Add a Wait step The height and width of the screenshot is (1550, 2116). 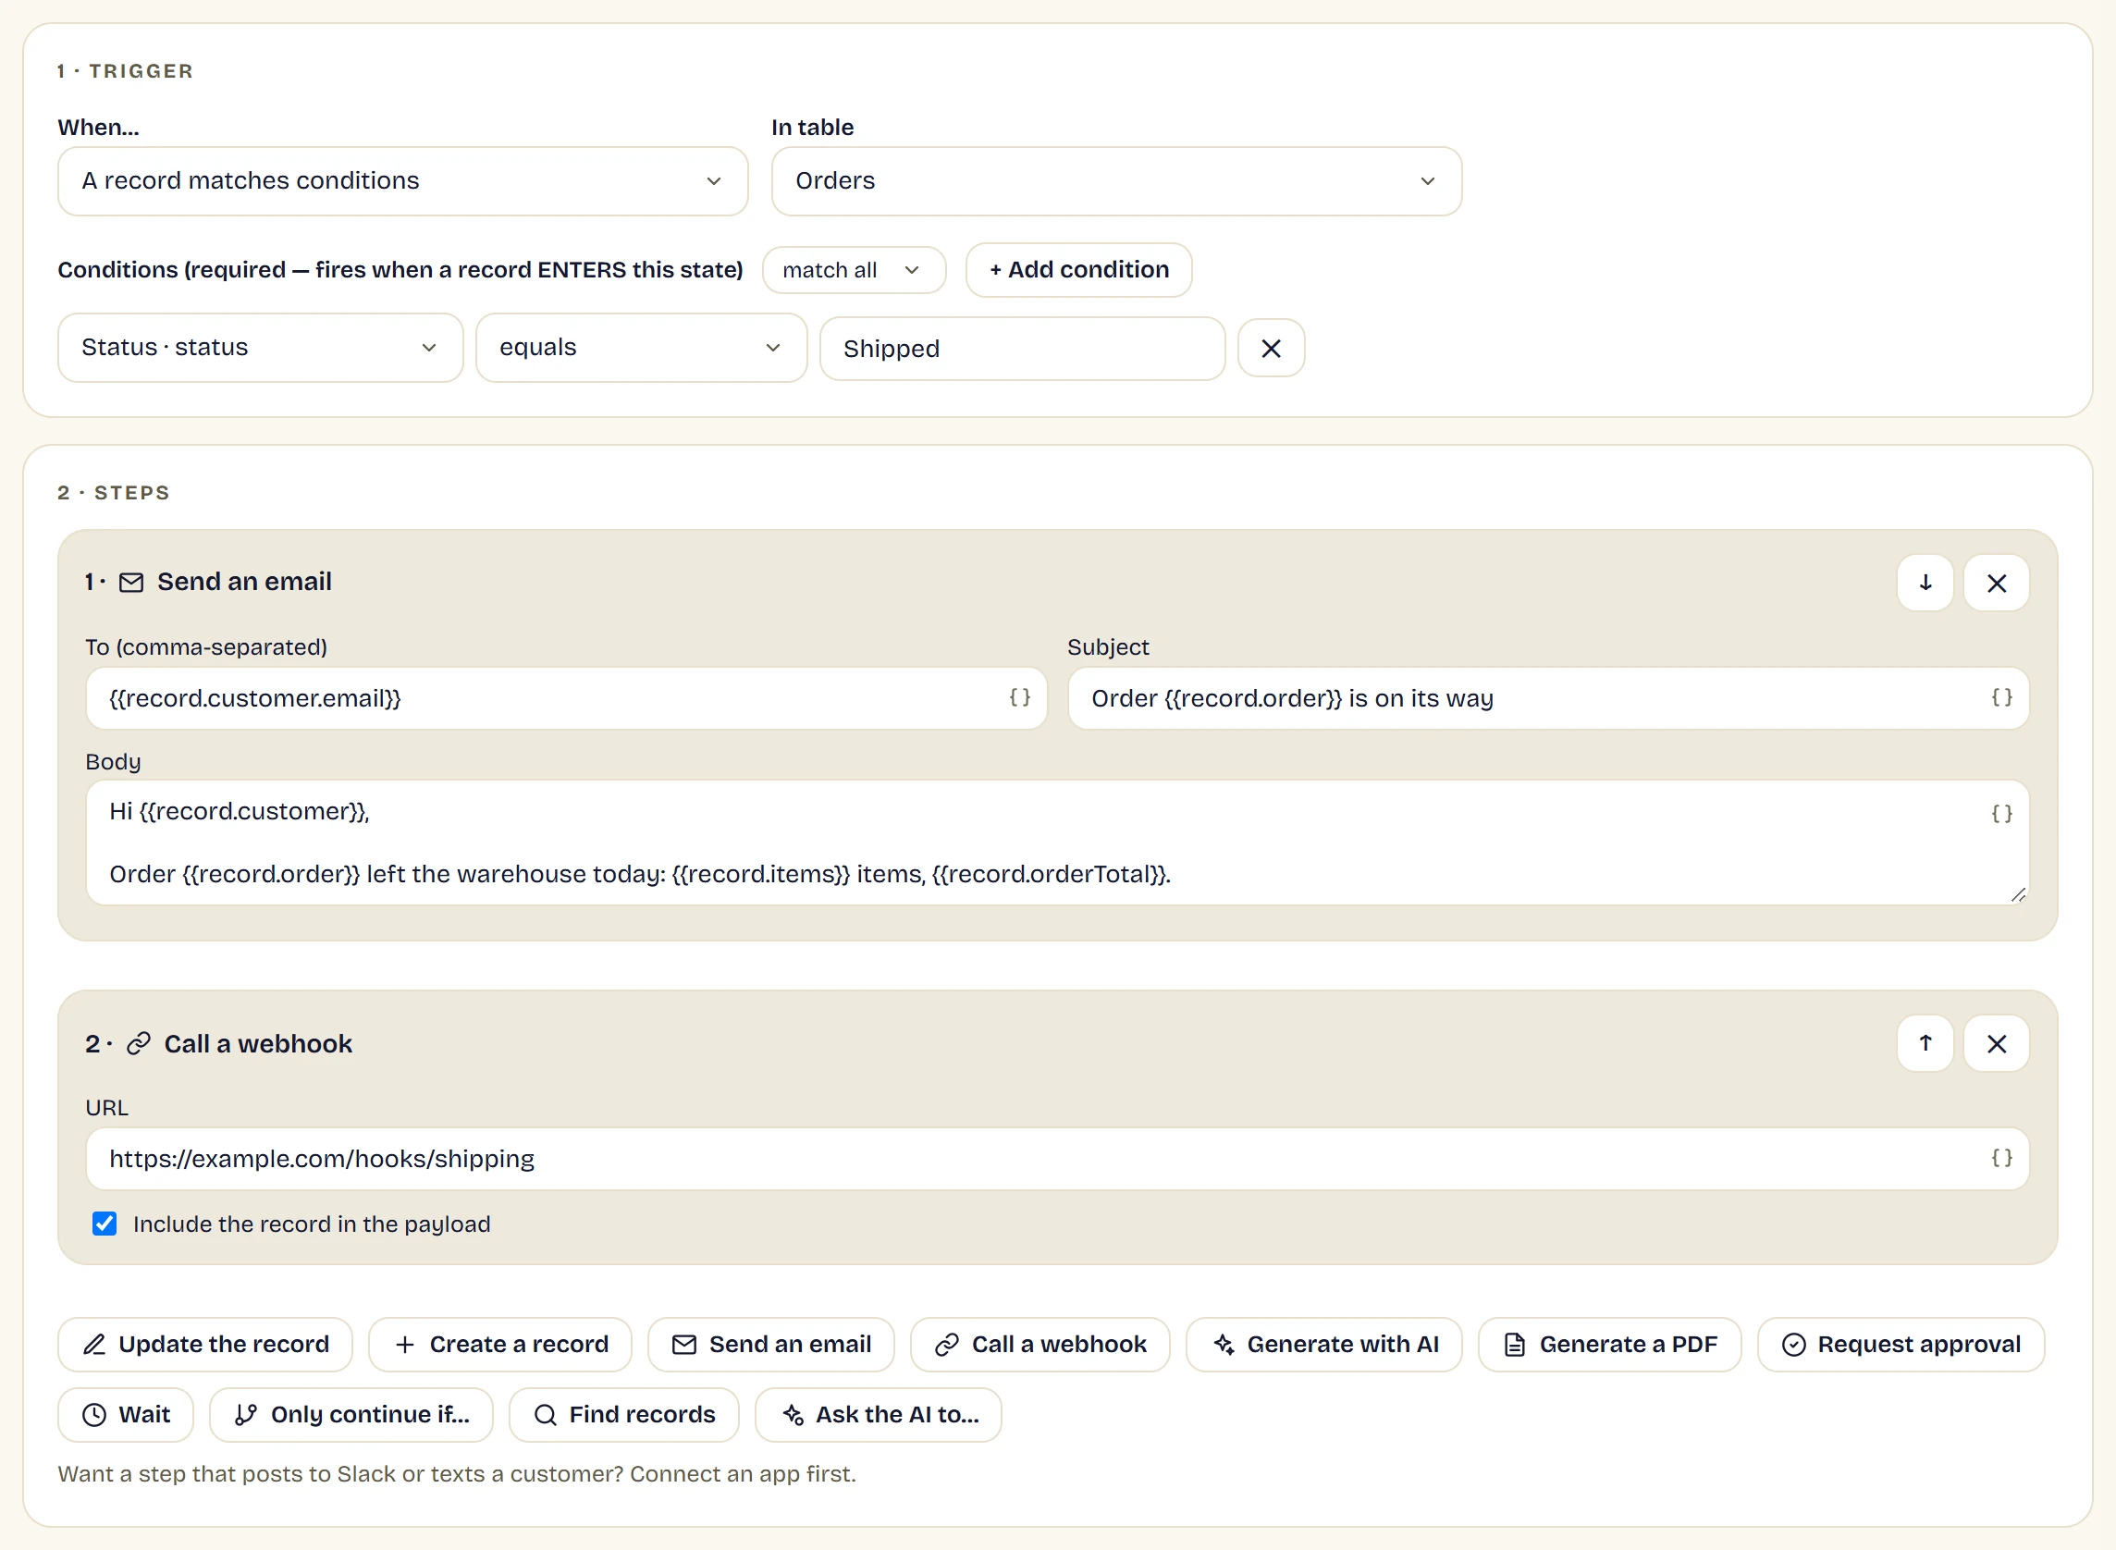(x=126, y=1414)
